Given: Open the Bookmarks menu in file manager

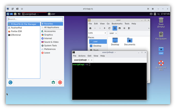Looking at the screenshot, I should click(117, 24).
